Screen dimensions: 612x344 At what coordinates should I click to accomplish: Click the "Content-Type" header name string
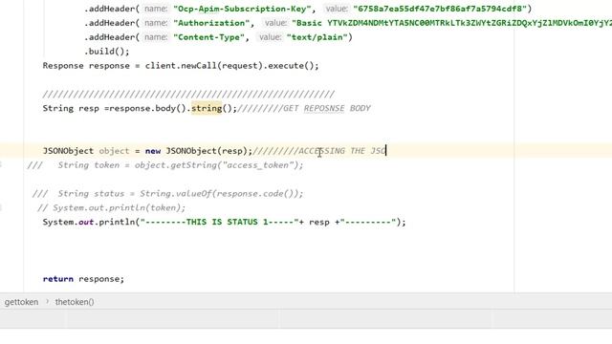point(208,37)
